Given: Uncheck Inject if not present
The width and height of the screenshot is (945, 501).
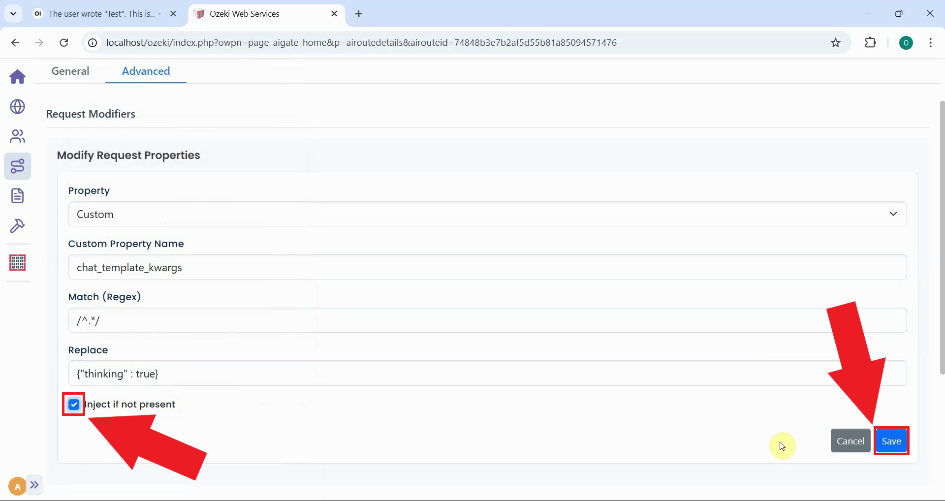Looking at the screenshot, I should click(x=73, y=404).
